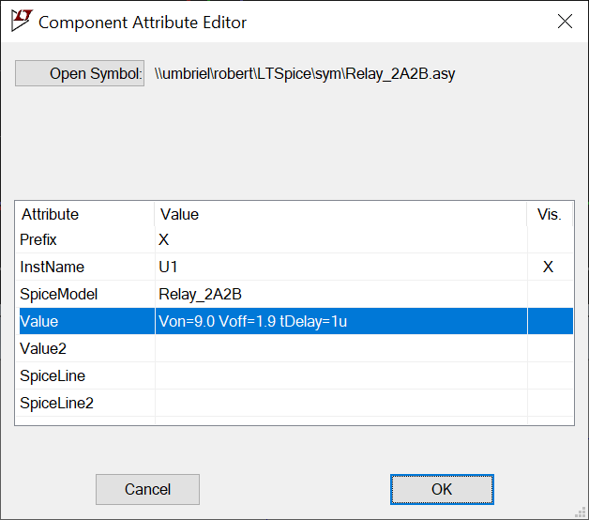This screenshot has width=589, height=520.
Task: Show the SpiceModel attribute via Vis. cell
Action: (x=549, y=295)
